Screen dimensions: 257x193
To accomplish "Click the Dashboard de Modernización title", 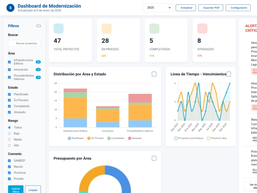I will tap(49, 6).
